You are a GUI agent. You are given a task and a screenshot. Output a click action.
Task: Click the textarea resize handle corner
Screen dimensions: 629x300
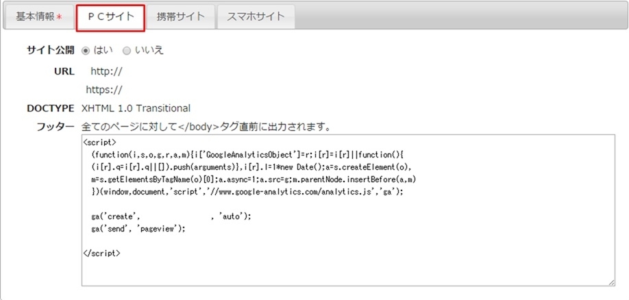click(611, 282)
